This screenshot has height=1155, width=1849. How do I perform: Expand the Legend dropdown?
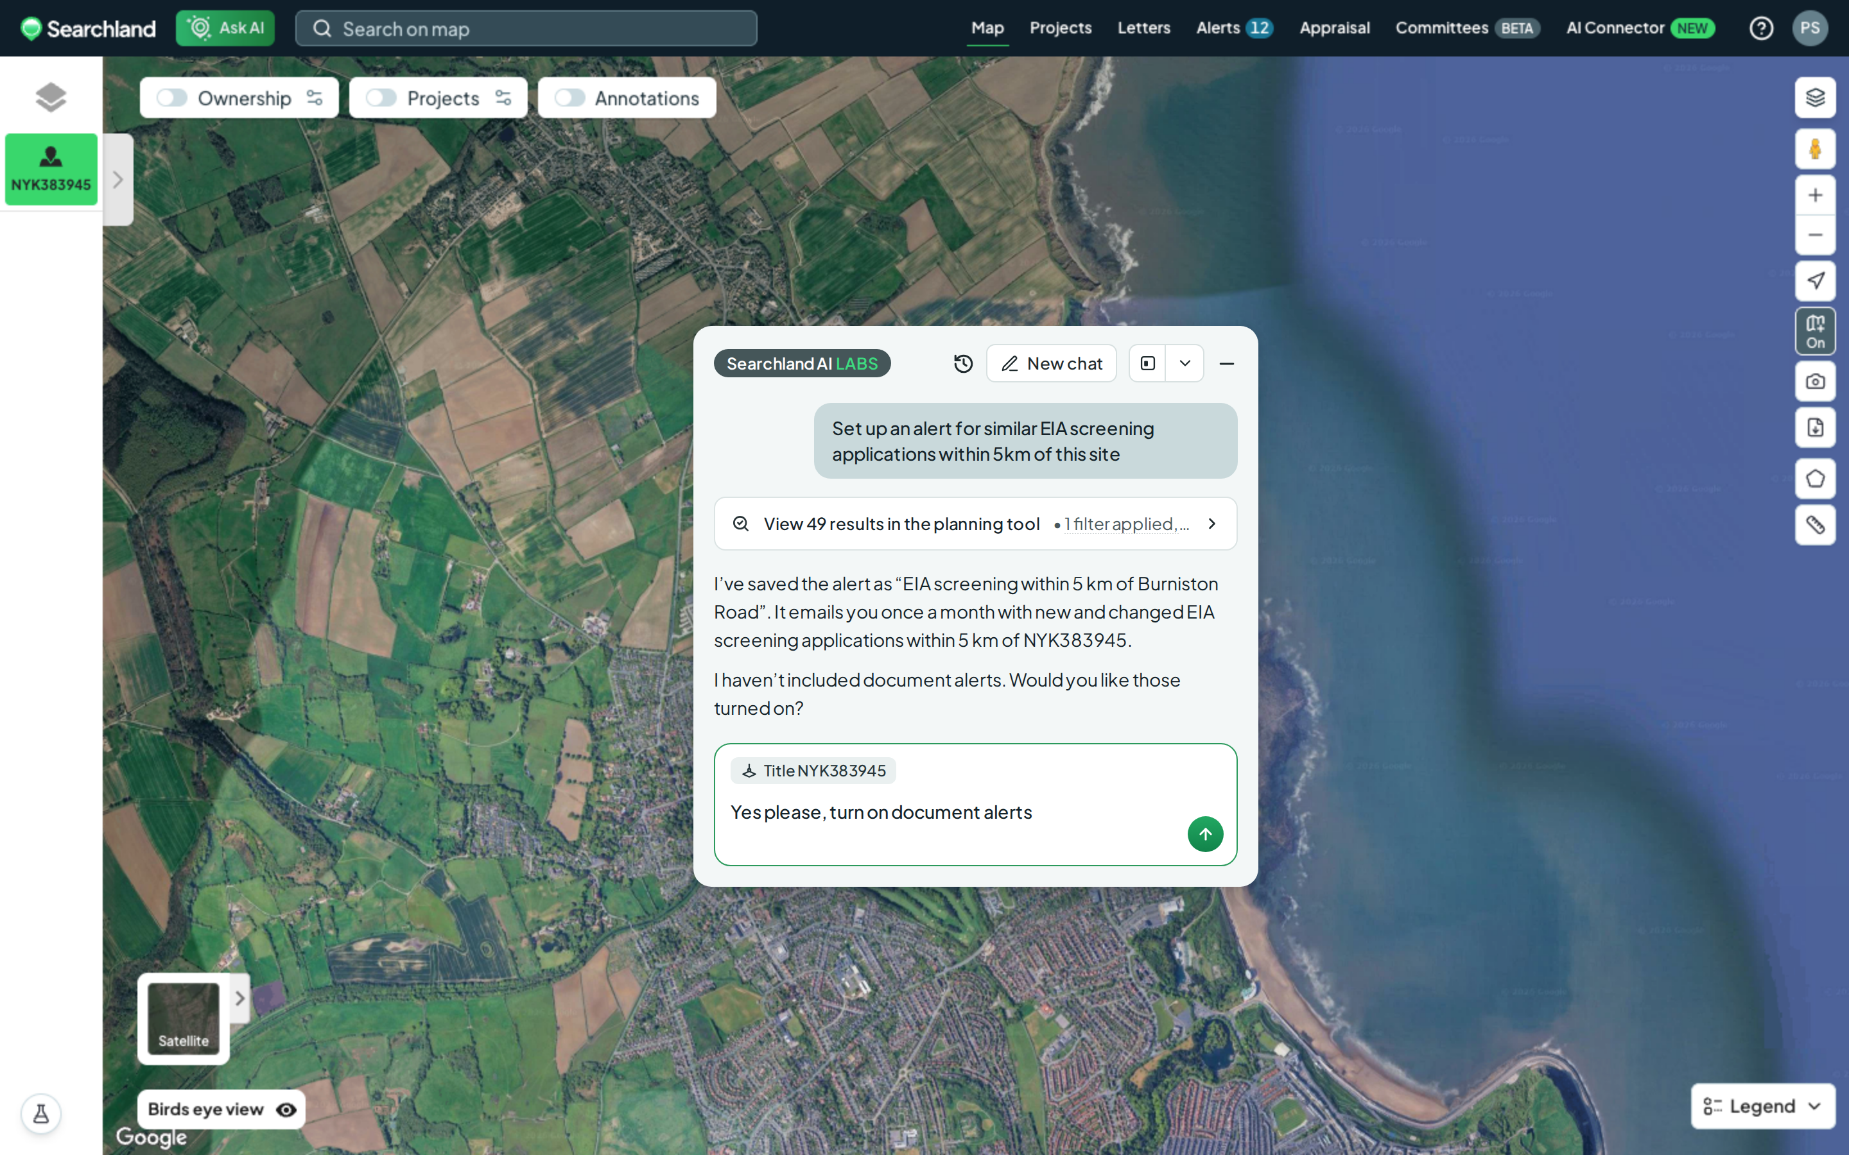[x=1763, y=1106]
